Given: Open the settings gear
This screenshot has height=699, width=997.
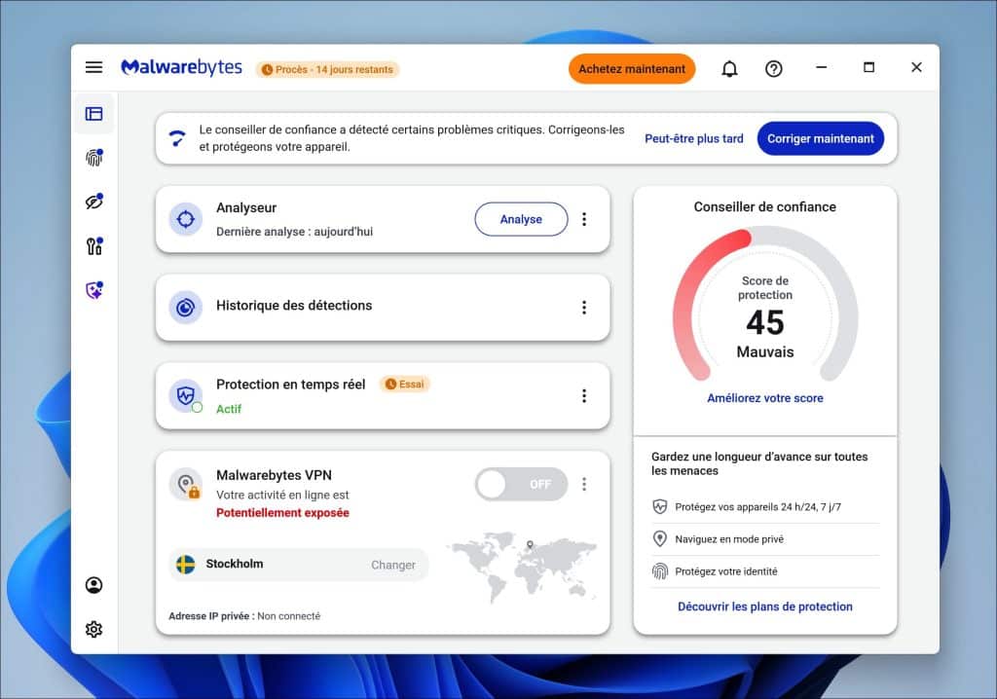Looking at the screenshot, I should coord(93,629).
